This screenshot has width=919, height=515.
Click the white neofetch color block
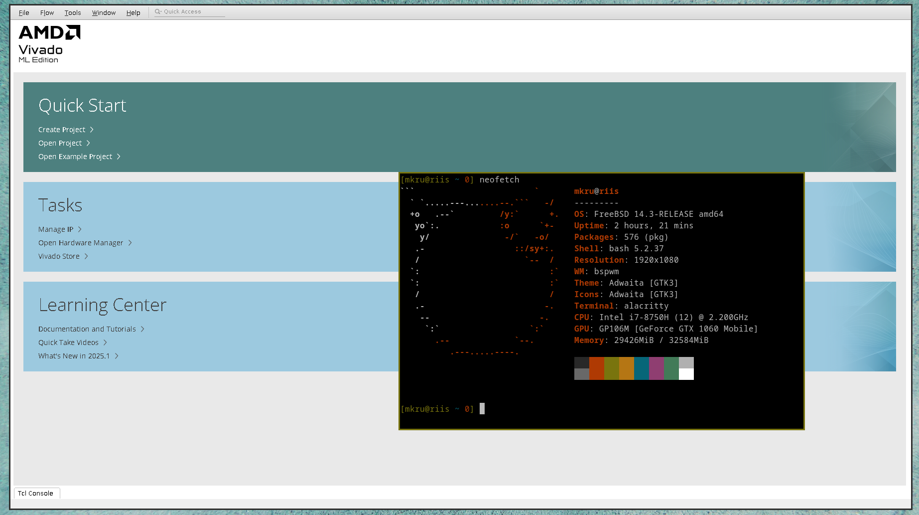[686, 374]
